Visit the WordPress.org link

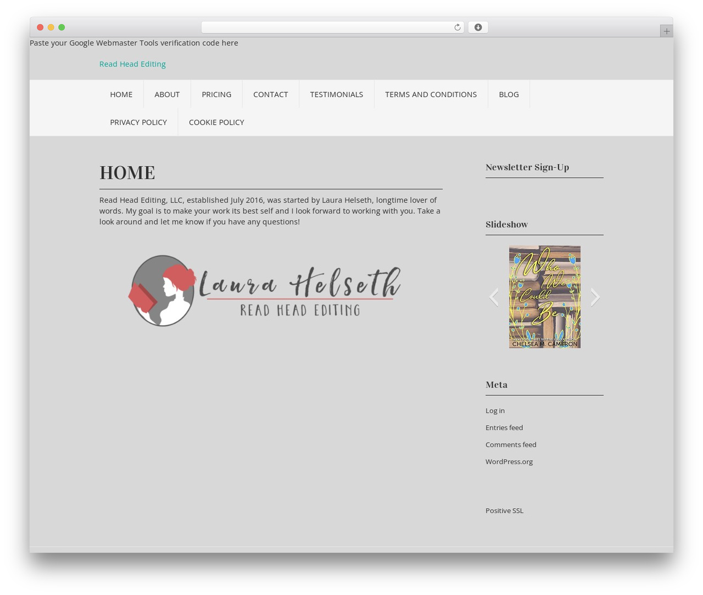pos(509,462)
